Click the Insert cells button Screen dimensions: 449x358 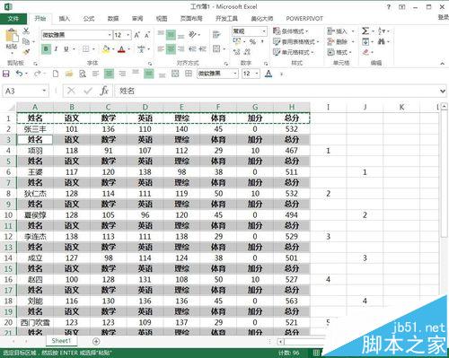(340, 31)
